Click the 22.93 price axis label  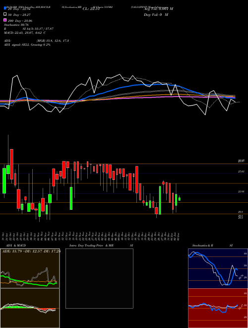(x=241, y=191)
